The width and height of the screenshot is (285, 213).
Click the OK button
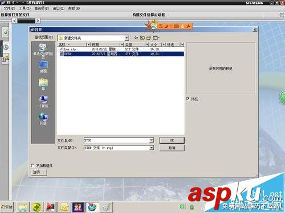click(172, 140)
